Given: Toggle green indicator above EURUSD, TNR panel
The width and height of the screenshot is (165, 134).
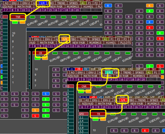Looking at the screenshot, I should tap(32, 17).
